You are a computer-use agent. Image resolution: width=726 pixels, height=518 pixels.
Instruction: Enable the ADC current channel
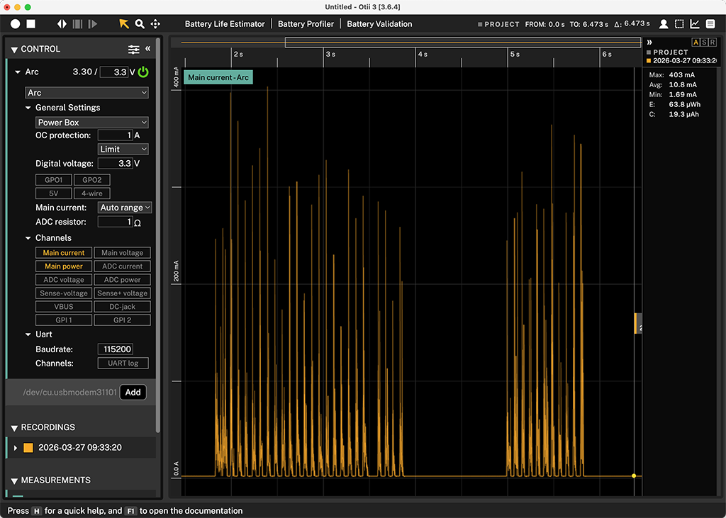(122, 266)
